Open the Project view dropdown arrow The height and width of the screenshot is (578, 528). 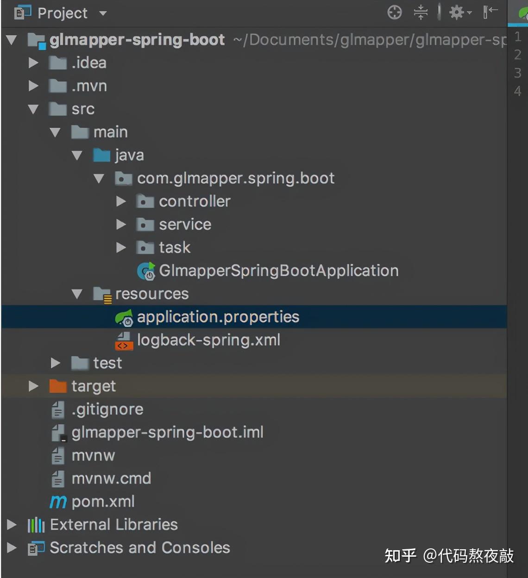[103, 13]
